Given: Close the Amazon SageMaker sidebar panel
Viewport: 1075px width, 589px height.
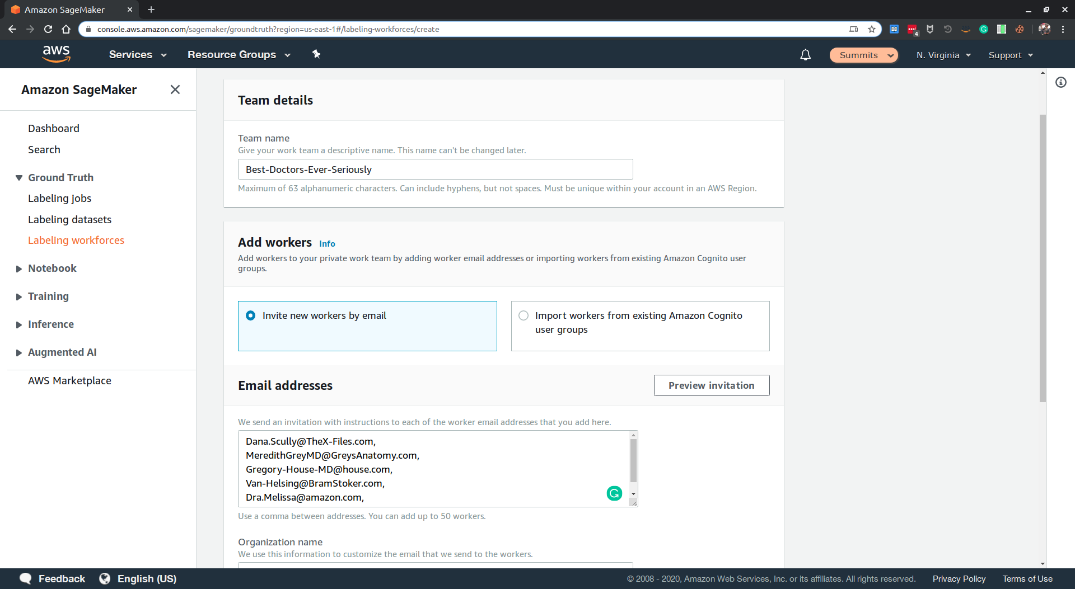Looking at the screenshot, I should pyautogui.click(x=175, y=89).
